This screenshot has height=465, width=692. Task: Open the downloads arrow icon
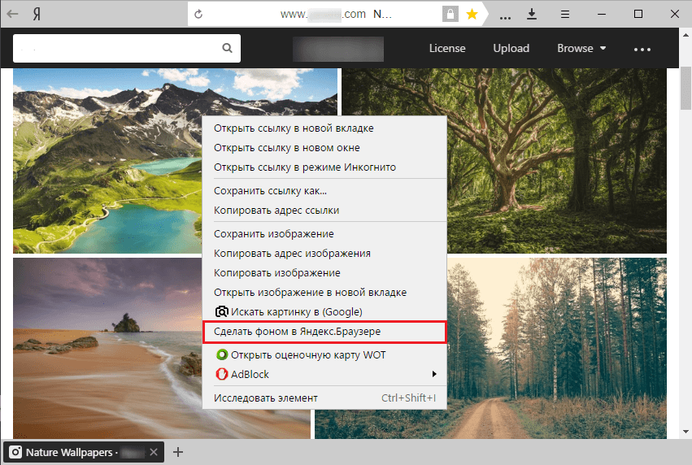pyautogui.click(x=532, y=14)
